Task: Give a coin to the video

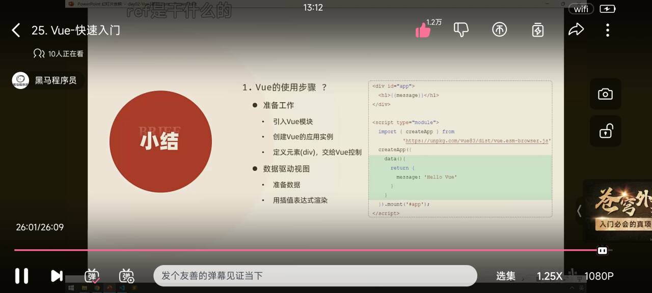Action: coord(499,30)
